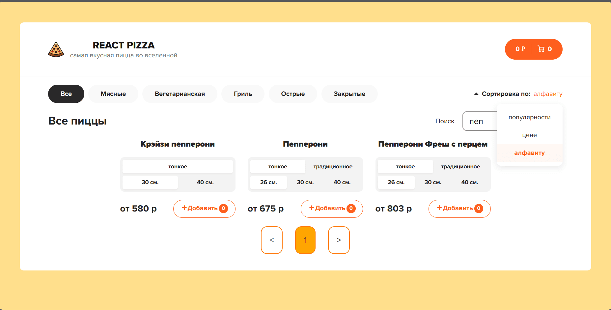Click the Поиск search input field
611x310 pixels.
(x=480, y=121)
